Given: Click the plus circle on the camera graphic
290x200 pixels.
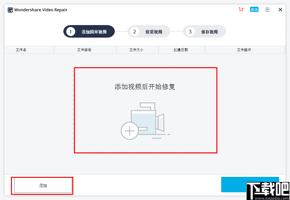Looking at the screenshot, I should tap(130, 131).
